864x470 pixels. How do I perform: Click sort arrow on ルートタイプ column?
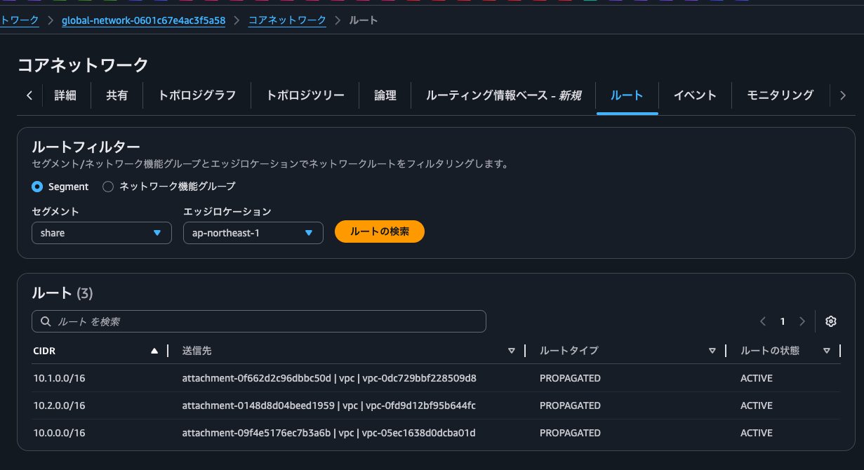pyautogui.click(x=712, y=351)
